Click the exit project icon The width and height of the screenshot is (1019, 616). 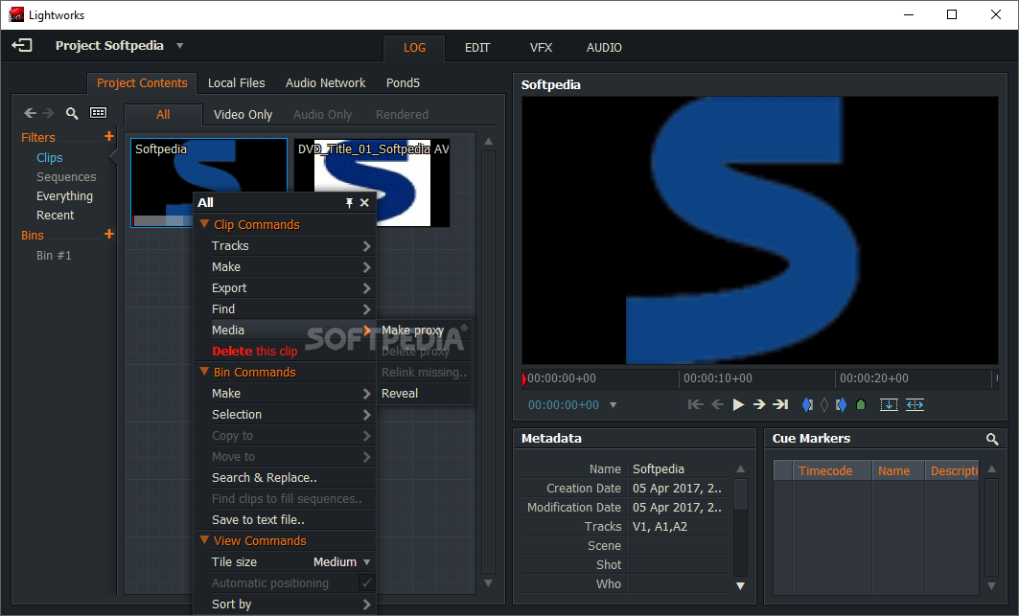pyautogui.click(x=21, y=45)
